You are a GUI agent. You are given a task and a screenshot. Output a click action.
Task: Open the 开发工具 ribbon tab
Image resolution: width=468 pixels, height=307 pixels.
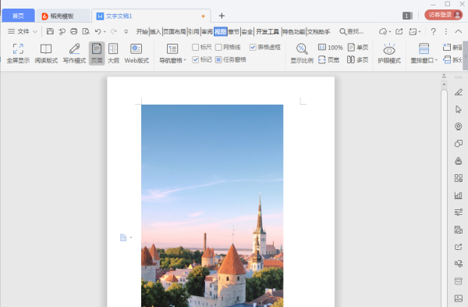point(268,32)
